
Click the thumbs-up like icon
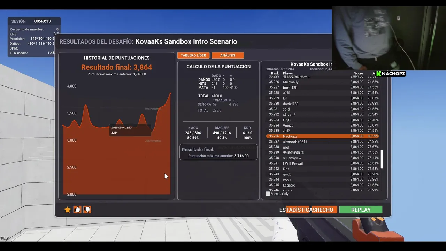(77, 210)
